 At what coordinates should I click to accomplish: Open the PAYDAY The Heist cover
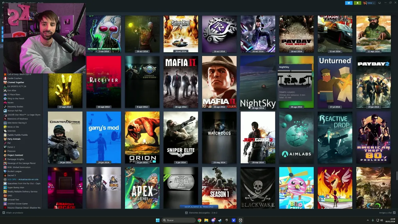pyautogui.click(x=296, y=34)
